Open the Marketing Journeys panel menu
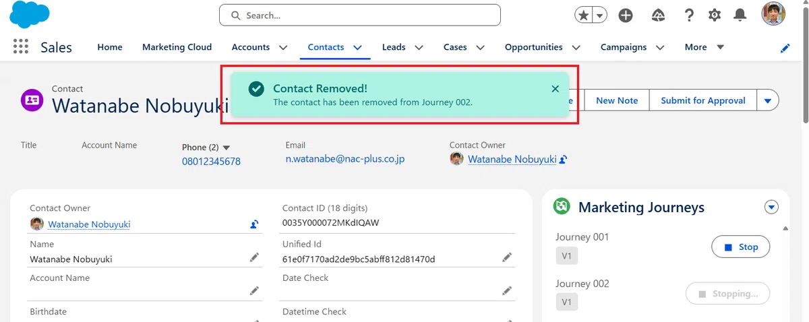This screenshot has width=809, height=322. [x=772, y=207]
